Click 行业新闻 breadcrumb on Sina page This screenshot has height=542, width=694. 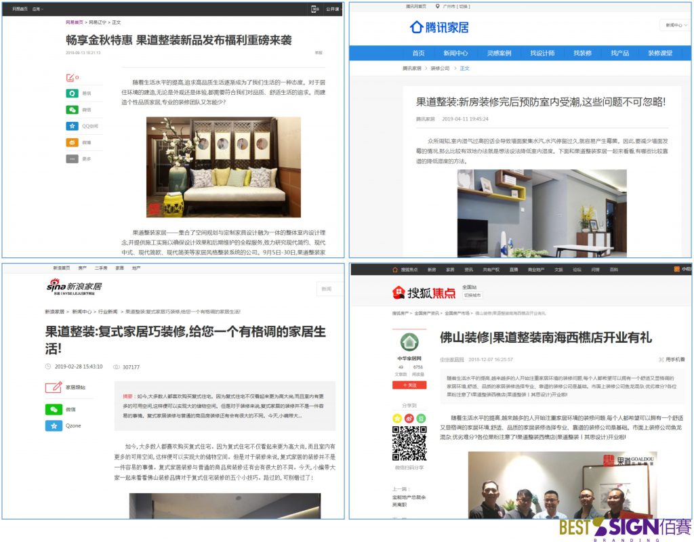[108, 312]
